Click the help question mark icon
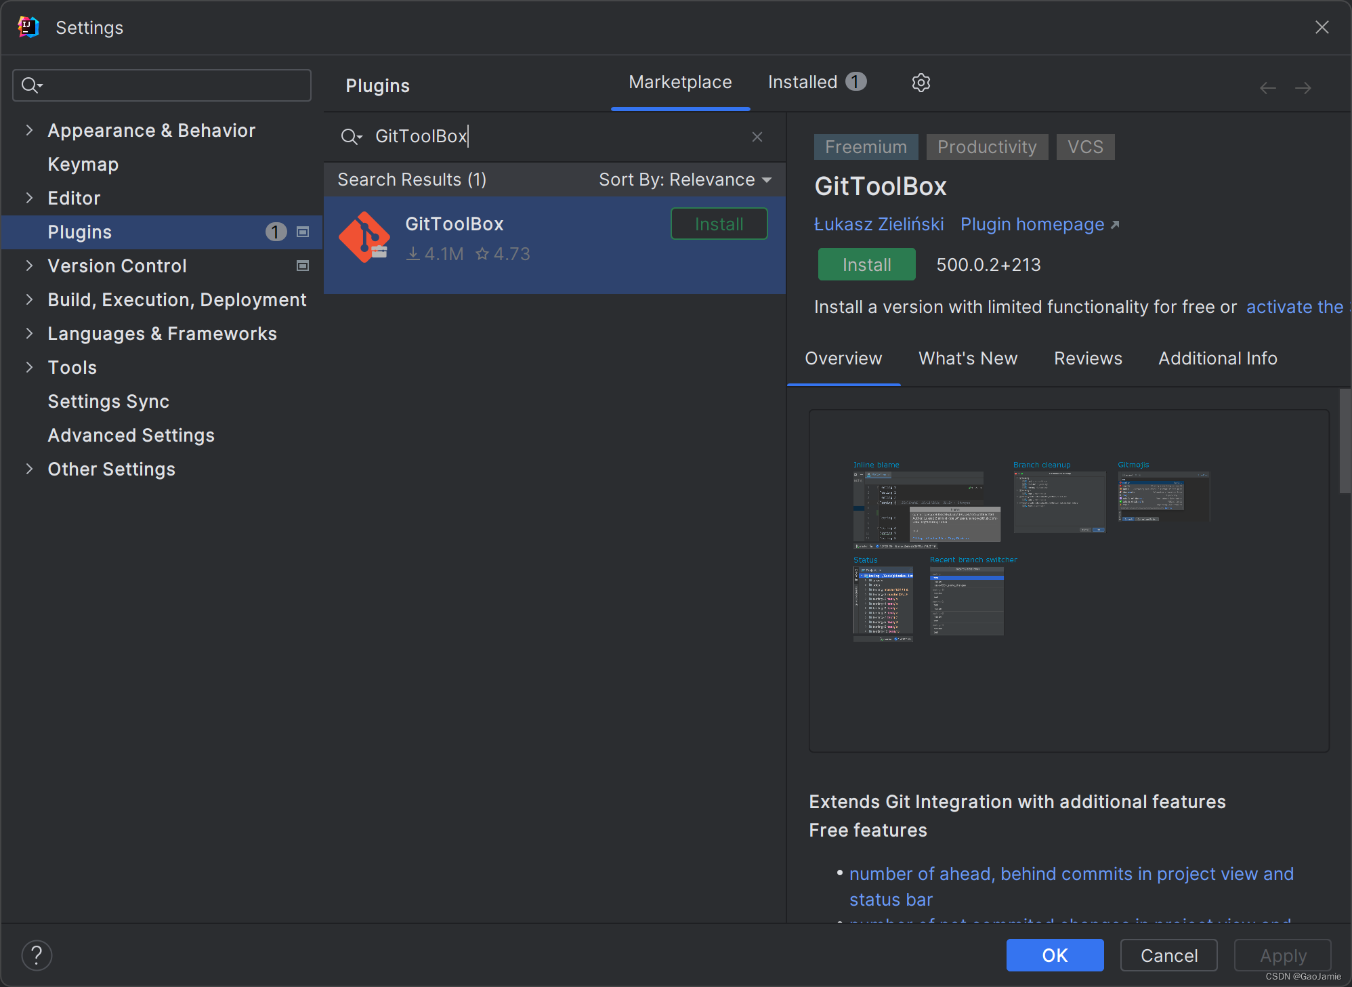The image size is (1352, 987). point(37,955)
